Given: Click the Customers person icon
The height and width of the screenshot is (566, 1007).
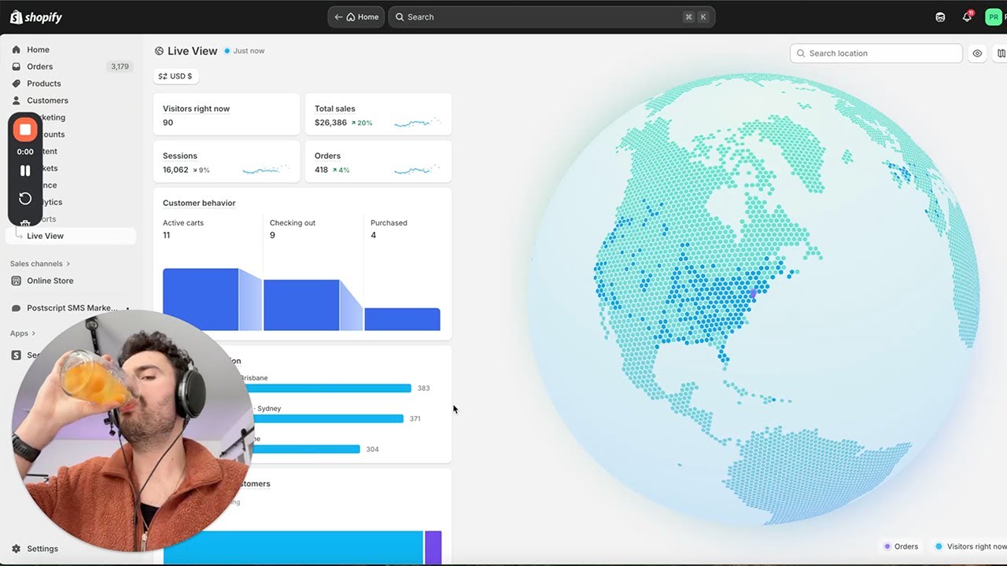Looking at the screenshot, I should pyautogui.click(x=16, y=101).
